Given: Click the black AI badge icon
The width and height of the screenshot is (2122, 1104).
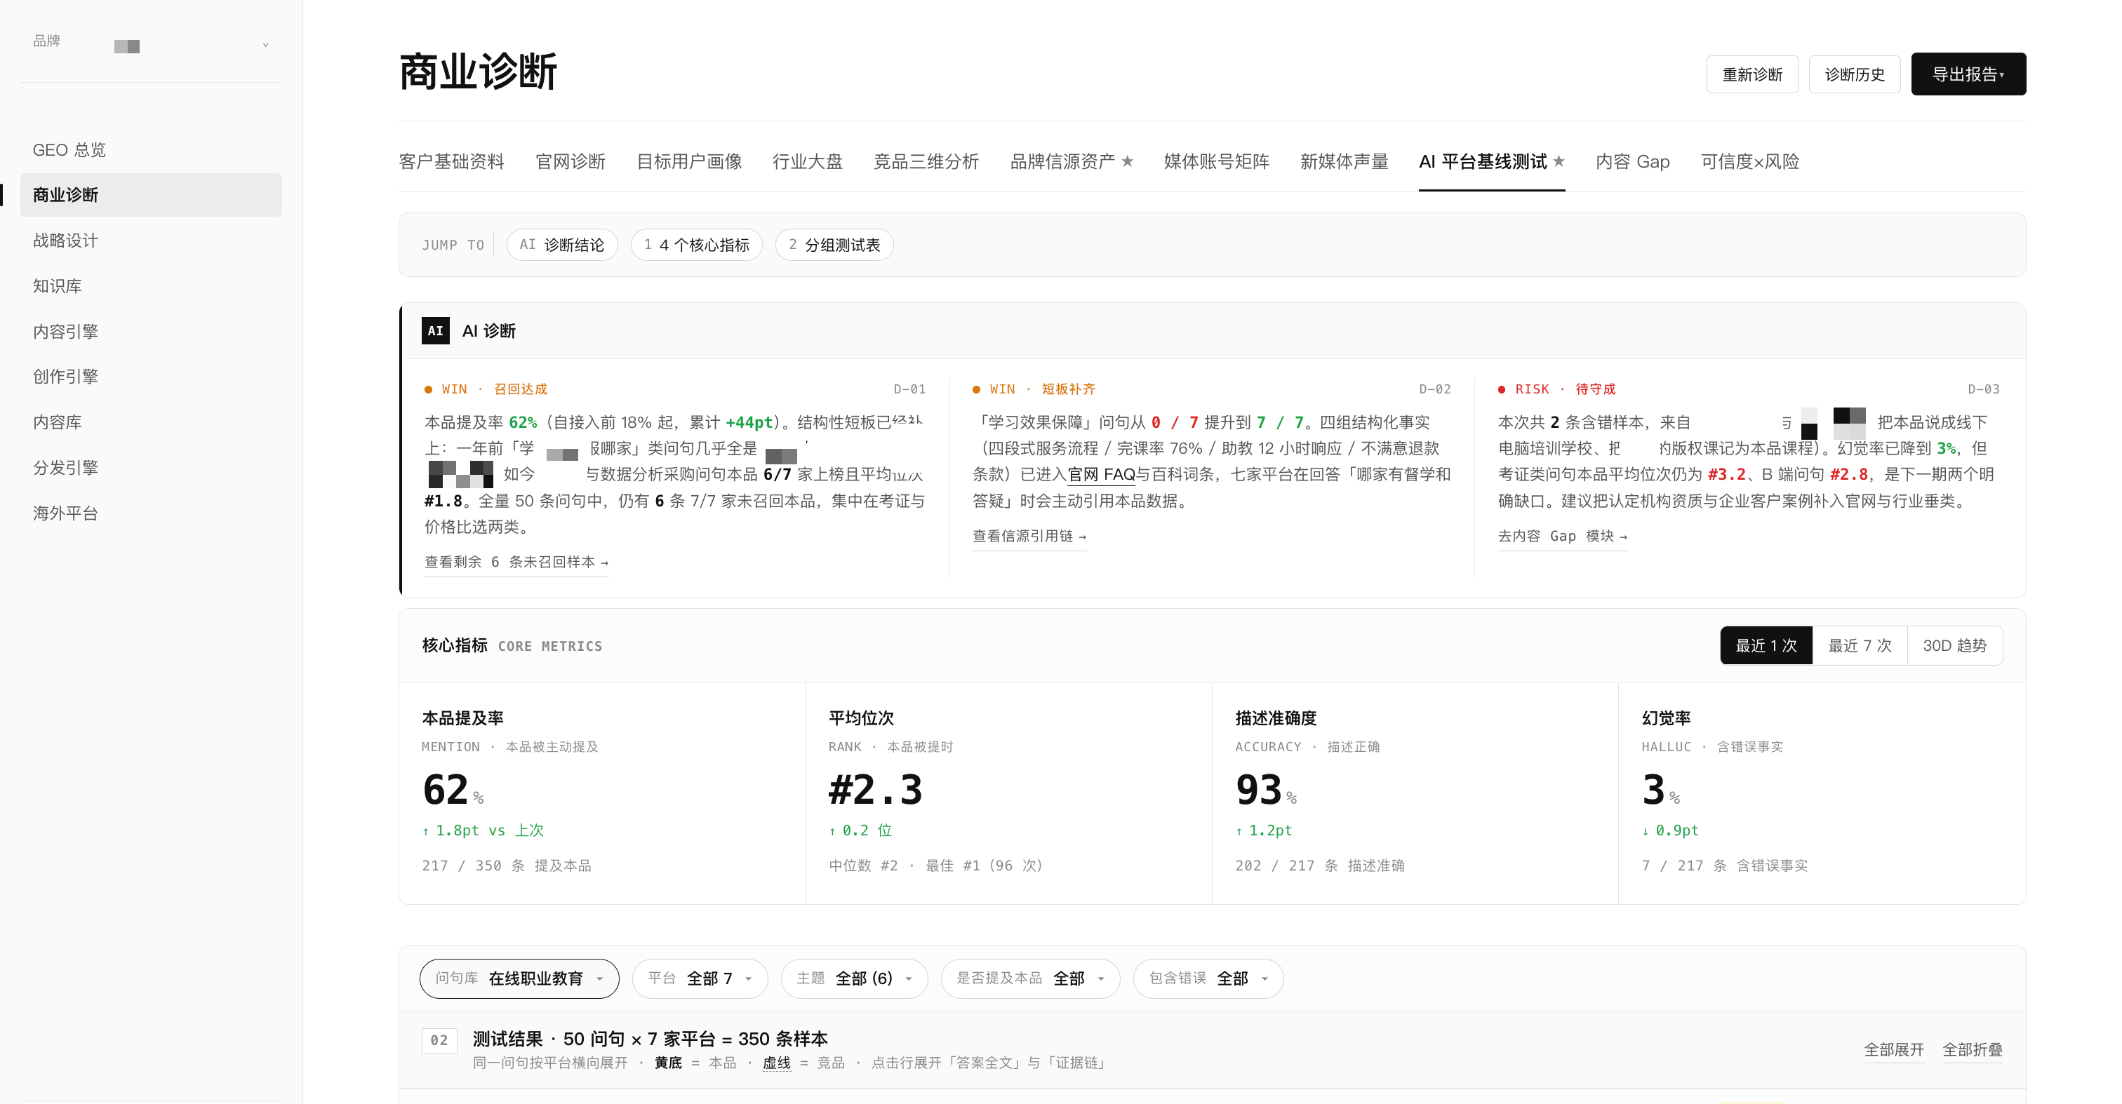Looking at the screenshot, I should 436,330.
